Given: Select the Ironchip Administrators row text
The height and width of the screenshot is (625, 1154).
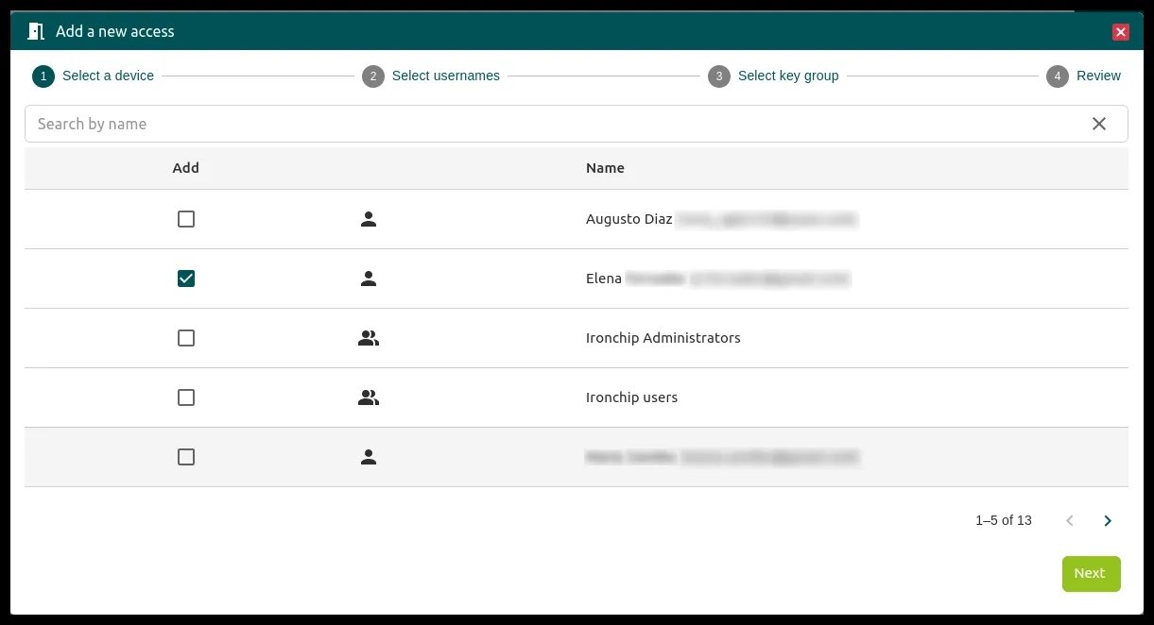Looking at the screenshot, I should click(663, 338).
